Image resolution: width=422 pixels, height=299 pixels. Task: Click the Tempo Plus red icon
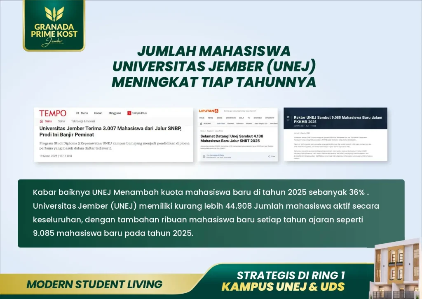(x=129, y=113)
